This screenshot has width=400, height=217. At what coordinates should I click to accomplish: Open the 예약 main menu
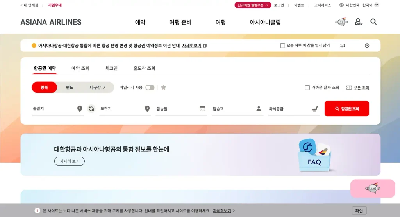pyautogui.click(x=140, y=22)
